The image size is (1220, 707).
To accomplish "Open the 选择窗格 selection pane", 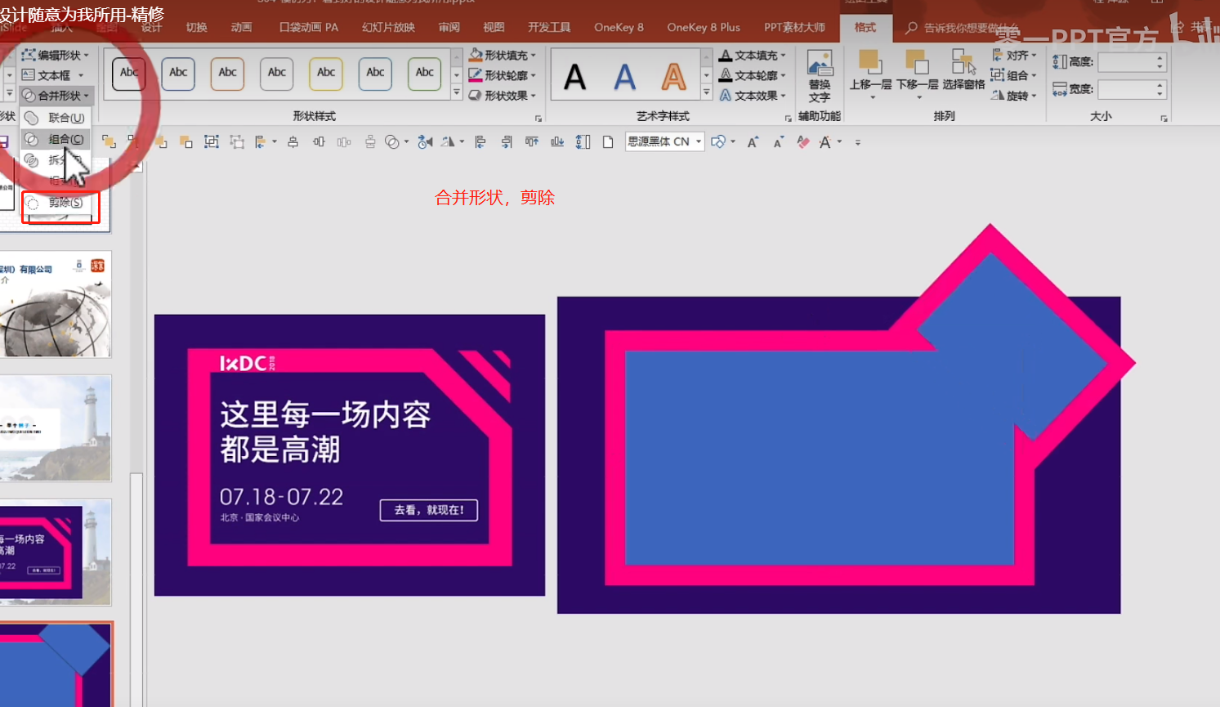I will pos(963,70).
